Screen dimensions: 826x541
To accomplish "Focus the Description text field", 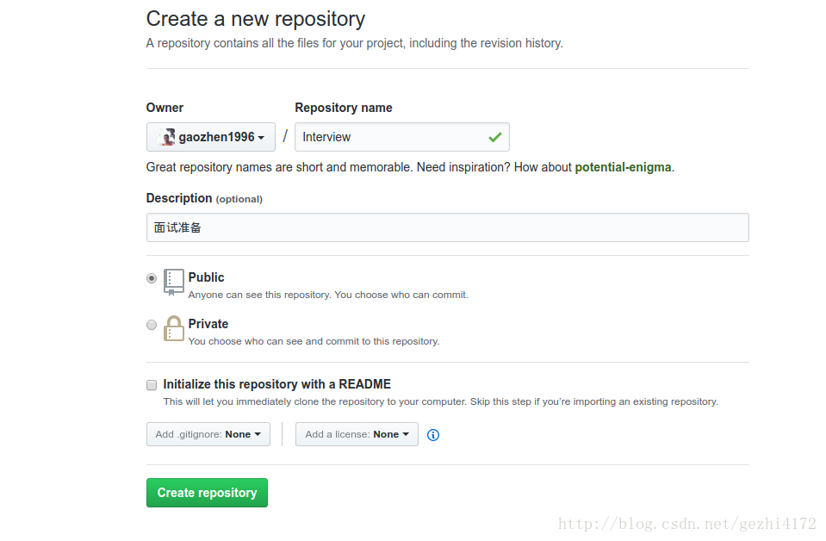I will point(448,227).
